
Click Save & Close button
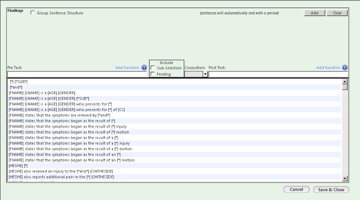coord(331,190)
